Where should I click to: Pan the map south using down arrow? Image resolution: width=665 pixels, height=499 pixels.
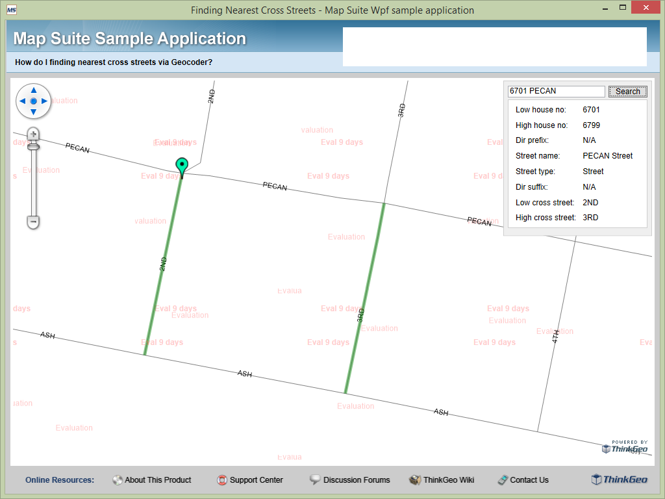33,110
